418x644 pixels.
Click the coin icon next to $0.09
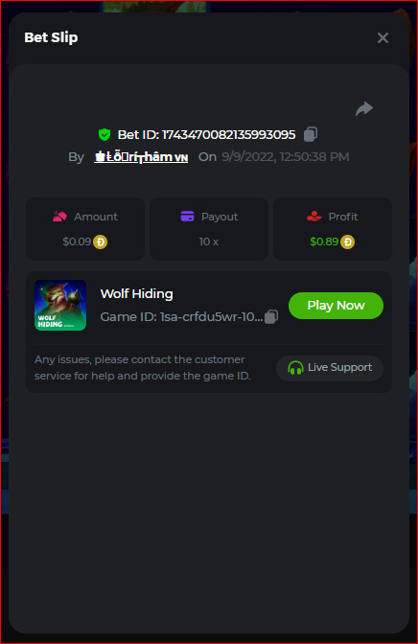[100, 241]
